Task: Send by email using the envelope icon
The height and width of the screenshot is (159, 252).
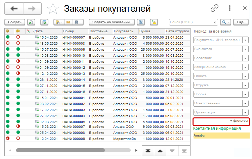Action: click(x=68, y=22)
